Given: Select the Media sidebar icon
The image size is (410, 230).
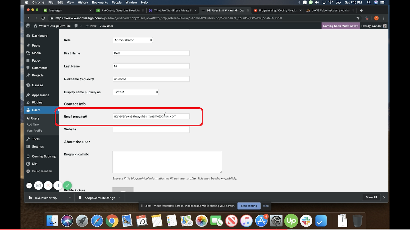Looking at the screenshot, I should (29, 53).
